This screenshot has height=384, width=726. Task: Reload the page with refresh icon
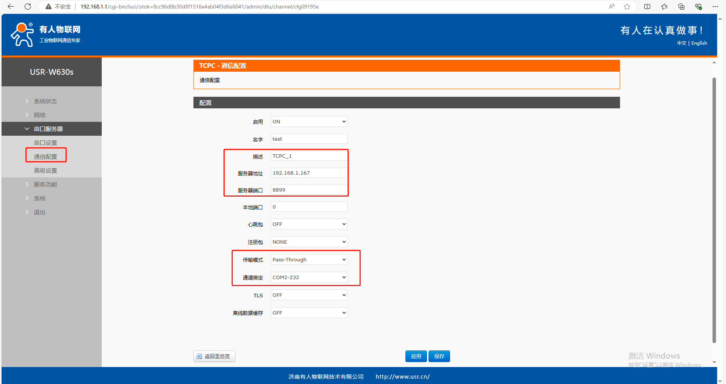click(28, 7)
